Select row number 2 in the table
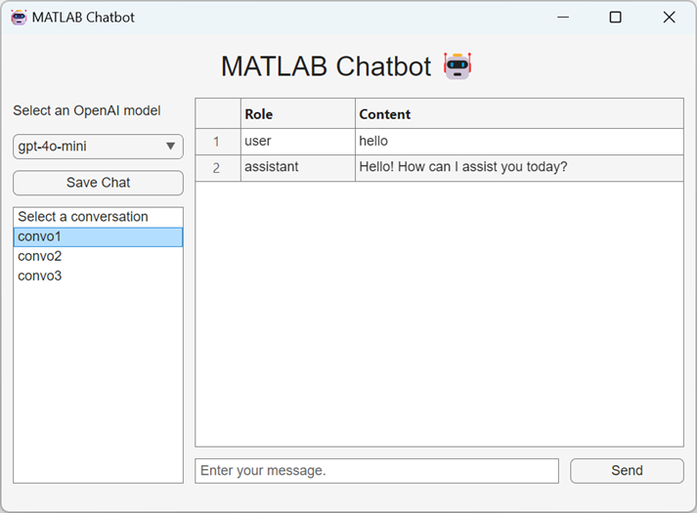This screenshot has height=513, width=697. [217, 168]
